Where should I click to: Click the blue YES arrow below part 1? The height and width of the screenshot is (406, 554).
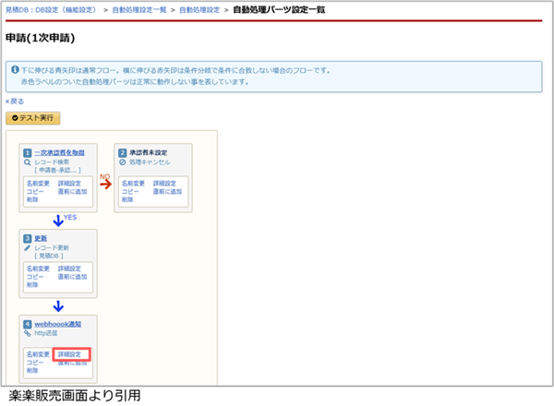point(56,220)
